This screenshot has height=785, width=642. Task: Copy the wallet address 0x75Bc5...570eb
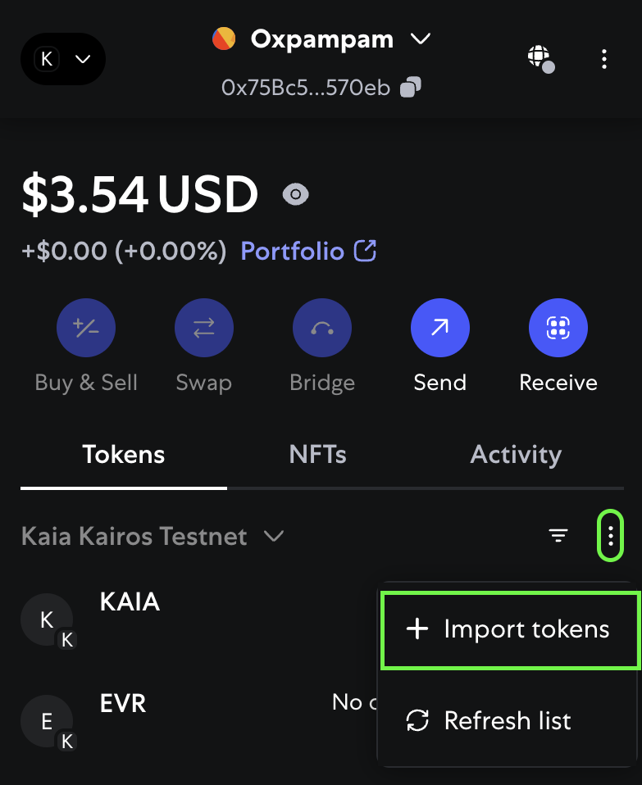tap(410, 88)
